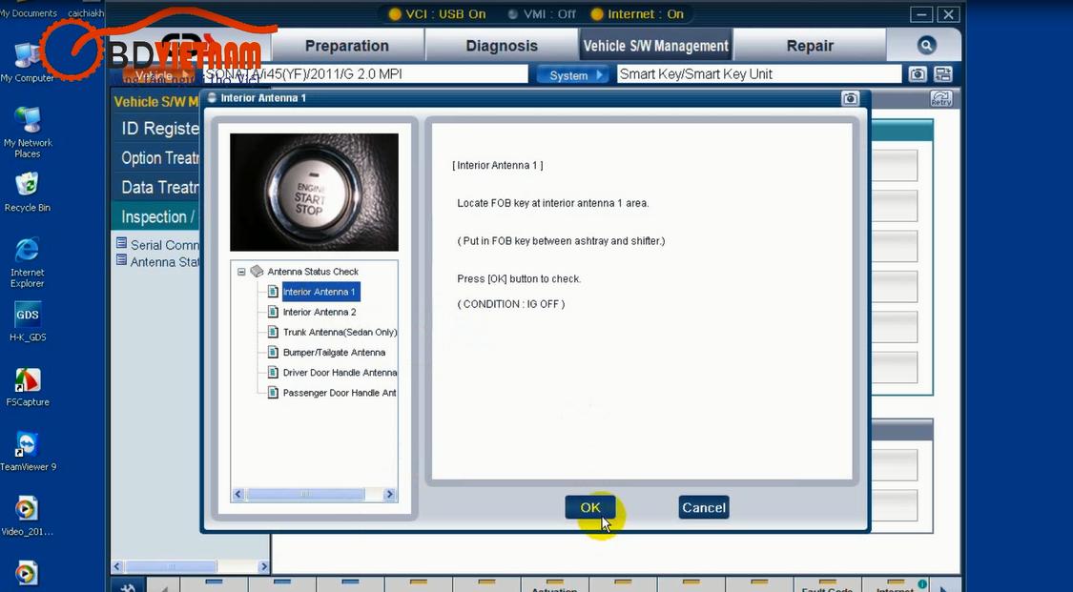The height and width of the screenshot is (592, 1073).
Task: Select Bumper/Tailgate Antenna item
Action: pyautogui.click(x=334, y=352)
